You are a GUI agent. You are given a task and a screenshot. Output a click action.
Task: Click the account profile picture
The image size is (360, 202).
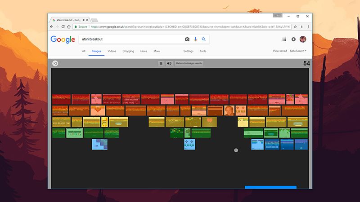point(303,40)
